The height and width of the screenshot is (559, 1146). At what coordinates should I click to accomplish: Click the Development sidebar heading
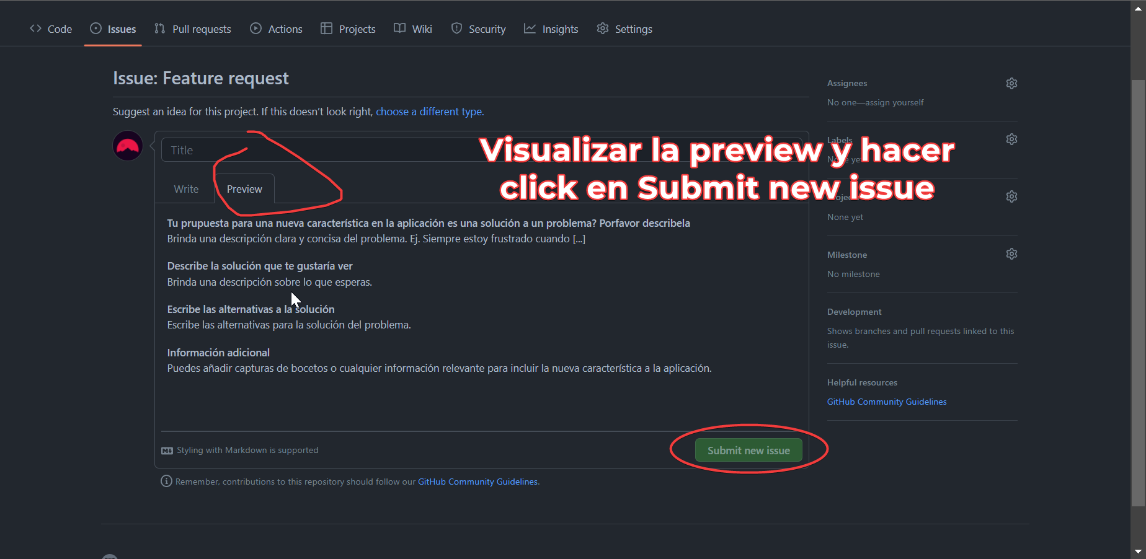(x=854, y=312)
